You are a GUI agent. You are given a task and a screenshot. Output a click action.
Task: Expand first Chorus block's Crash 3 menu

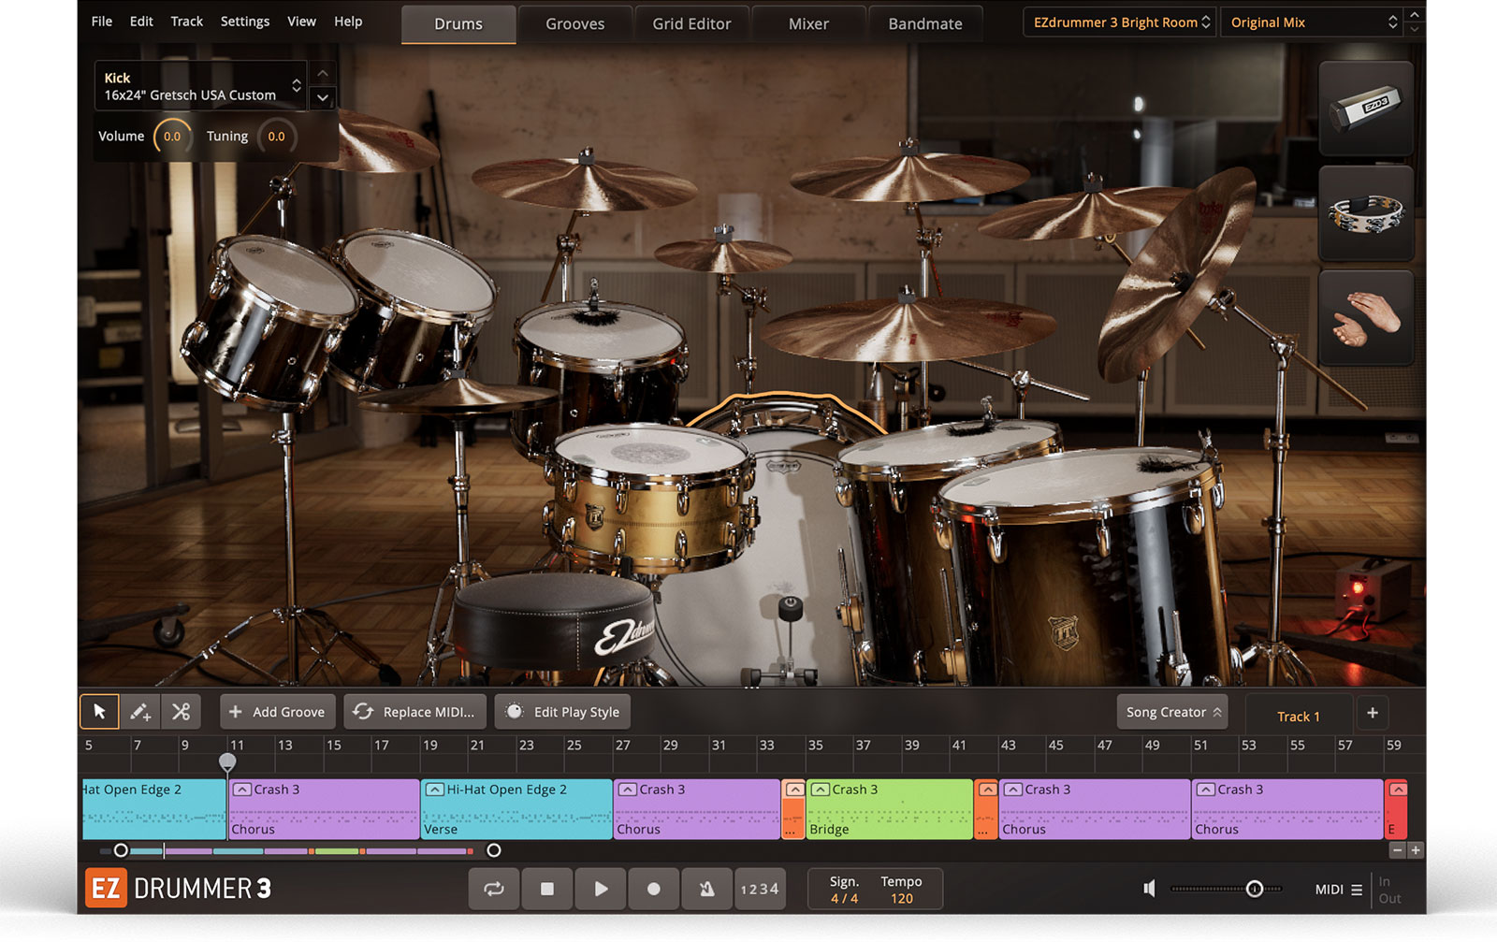tap(242, 790)
